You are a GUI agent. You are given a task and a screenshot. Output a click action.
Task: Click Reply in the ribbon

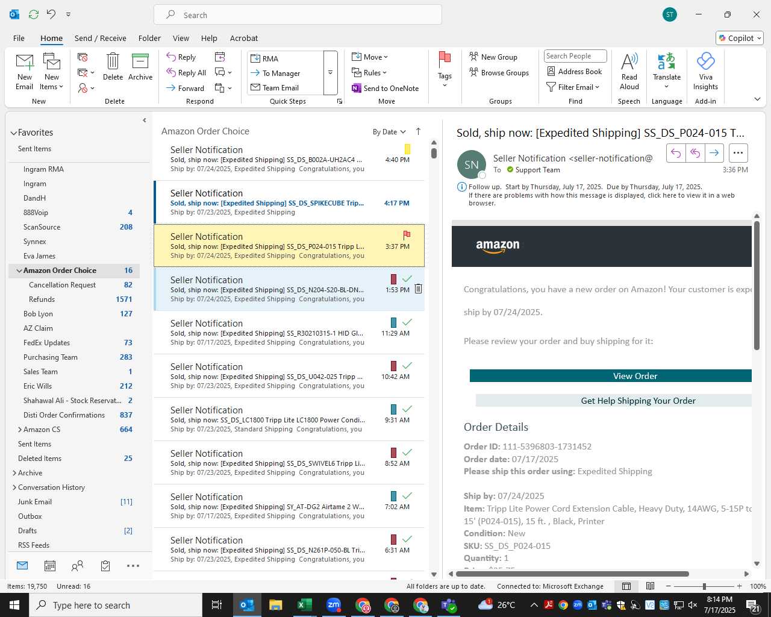tap(181, 57)
